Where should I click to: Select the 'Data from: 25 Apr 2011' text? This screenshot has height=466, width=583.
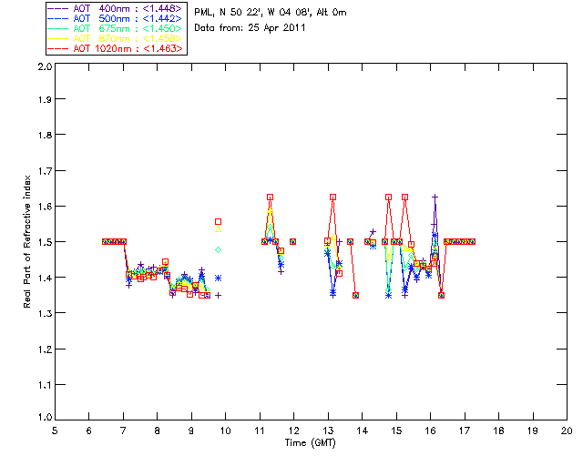tap(250, 28)
